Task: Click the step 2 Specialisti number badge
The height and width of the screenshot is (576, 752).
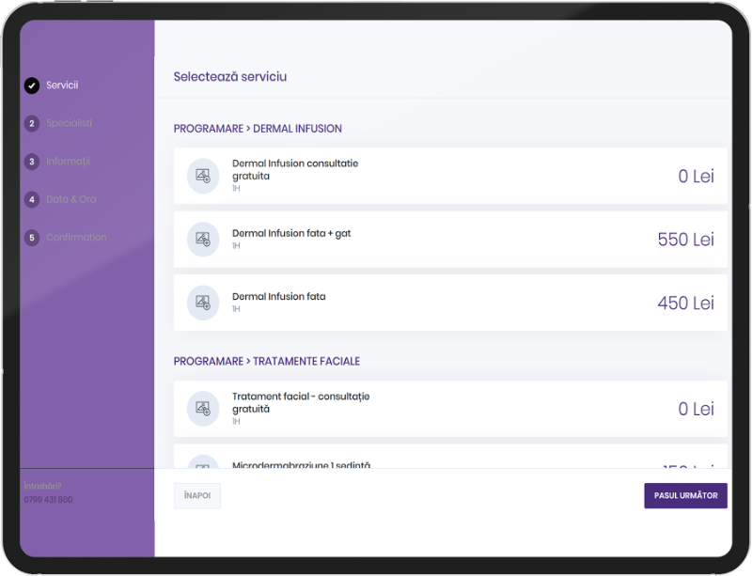Action: click(32, 123)
